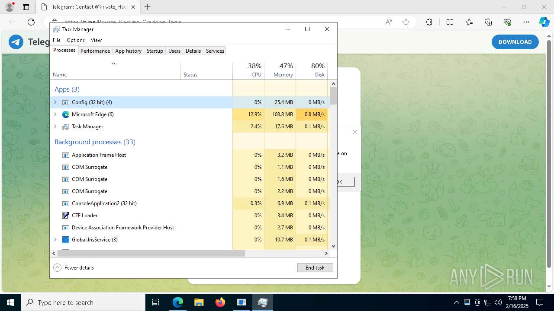
Task: Open Windows notification center icon
Action: tap(540, 302)
